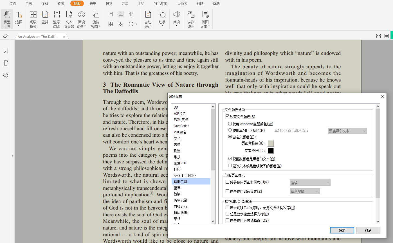Click the 确定 button
393x243 pixels.
tap(342, 230)
